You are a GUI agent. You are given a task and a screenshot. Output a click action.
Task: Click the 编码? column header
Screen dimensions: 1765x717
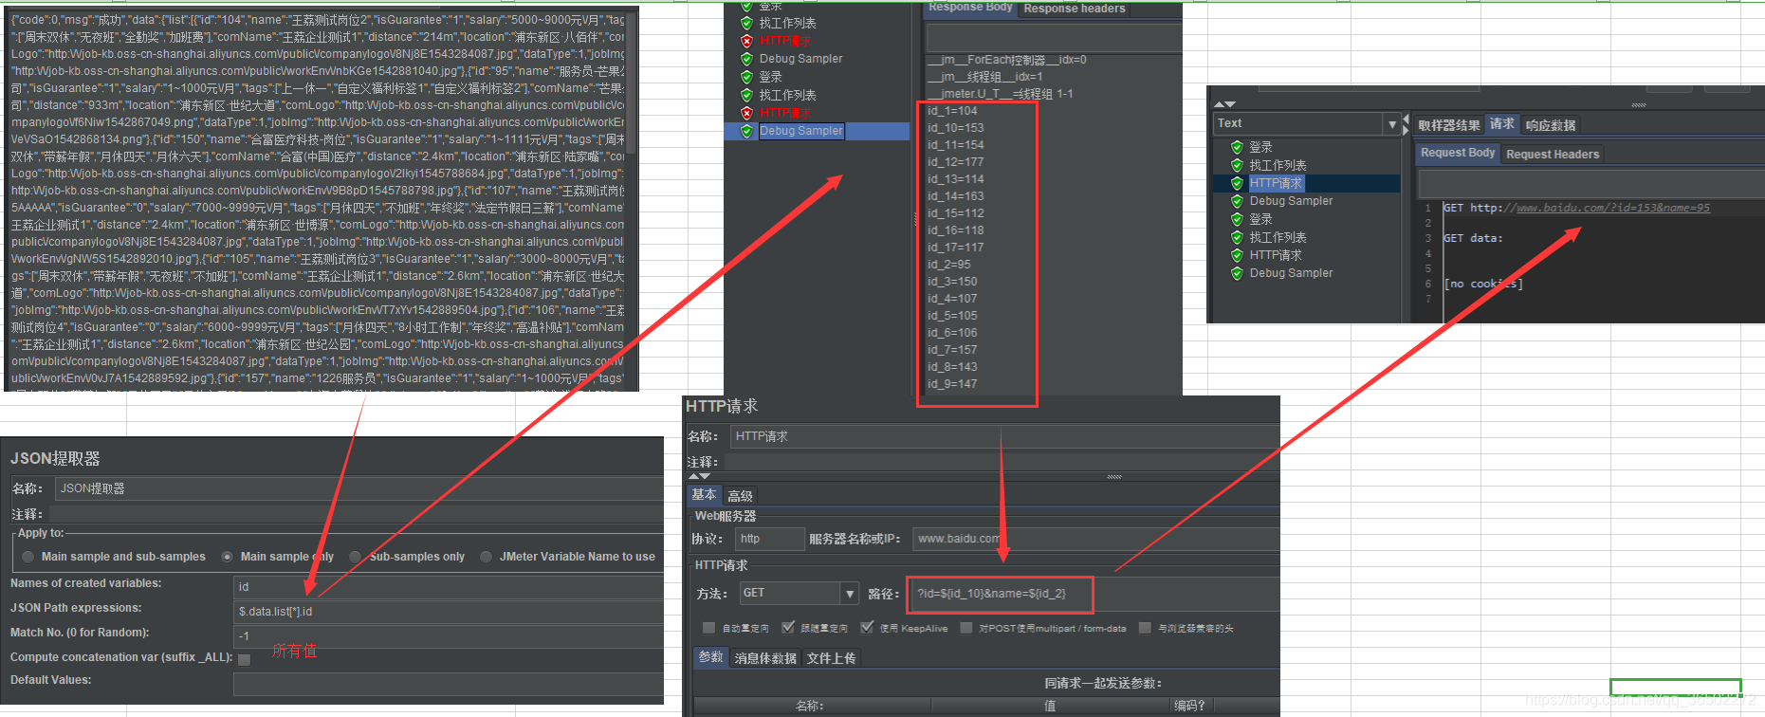point(1189,706)
